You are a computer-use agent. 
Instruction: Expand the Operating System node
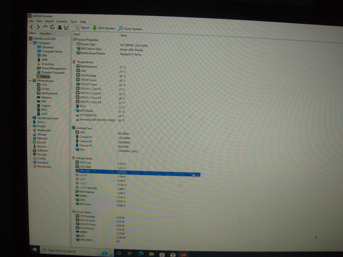30,118
